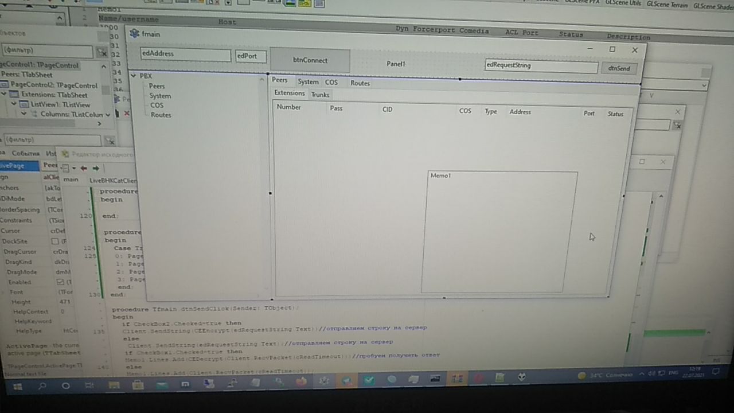Screen dimensions: 734x413
Task: Click the Cortana circle icon on taskbar
Action: click(65, 386)
